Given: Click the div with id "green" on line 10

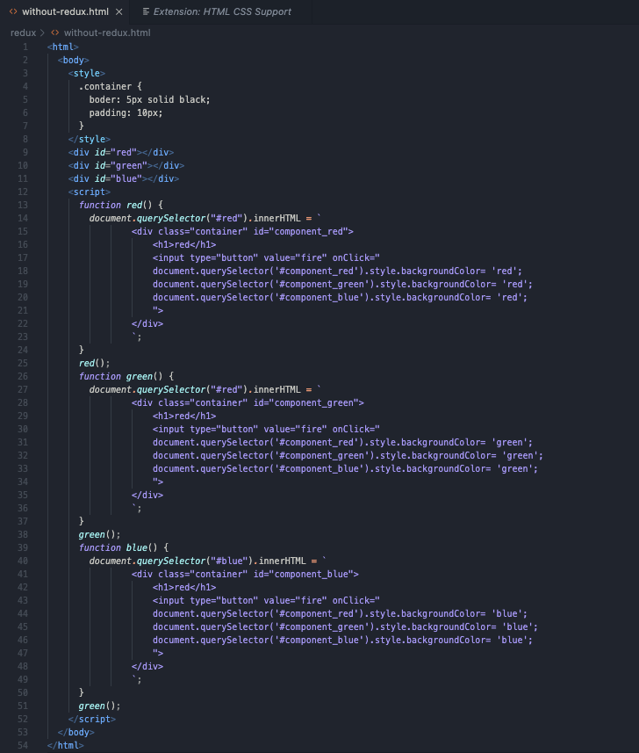Looking at the screenshot, I should (x=126, y=165).
